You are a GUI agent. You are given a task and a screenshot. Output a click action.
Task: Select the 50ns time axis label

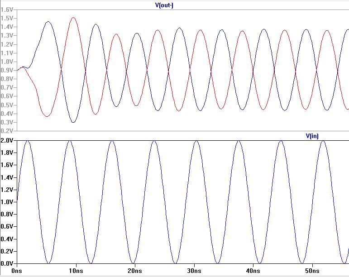(312, 271)
